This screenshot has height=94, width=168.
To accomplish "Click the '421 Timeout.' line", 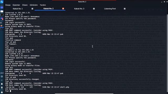I will (11, 44).
